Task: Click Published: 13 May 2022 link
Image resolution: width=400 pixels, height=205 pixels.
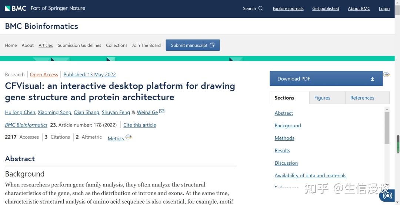Action: pos(90,75)
